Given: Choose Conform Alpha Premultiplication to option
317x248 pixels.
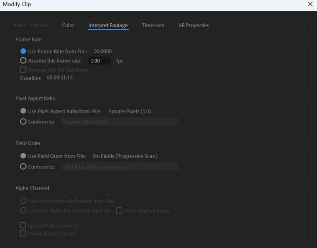Looking at the screenshot, I should pyautogui.click(x=23, y=210).
